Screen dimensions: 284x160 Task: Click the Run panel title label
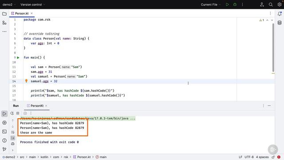[x=16, y=106]
